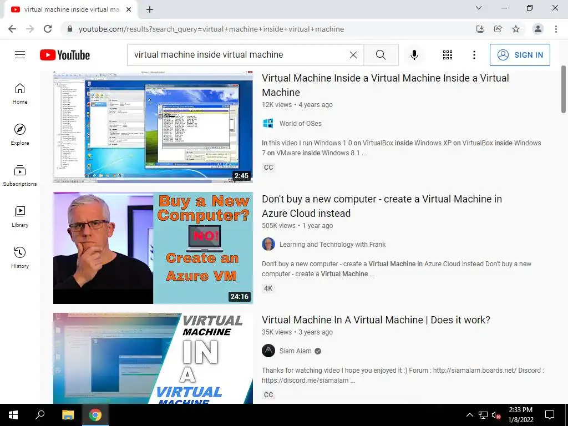568x426 pixels.
Task: Select the virtual machine inside virtual machine tab
Action: click(70, 9)
